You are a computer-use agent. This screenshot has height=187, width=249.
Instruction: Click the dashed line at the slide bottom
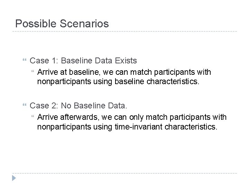tap(124, 173)
